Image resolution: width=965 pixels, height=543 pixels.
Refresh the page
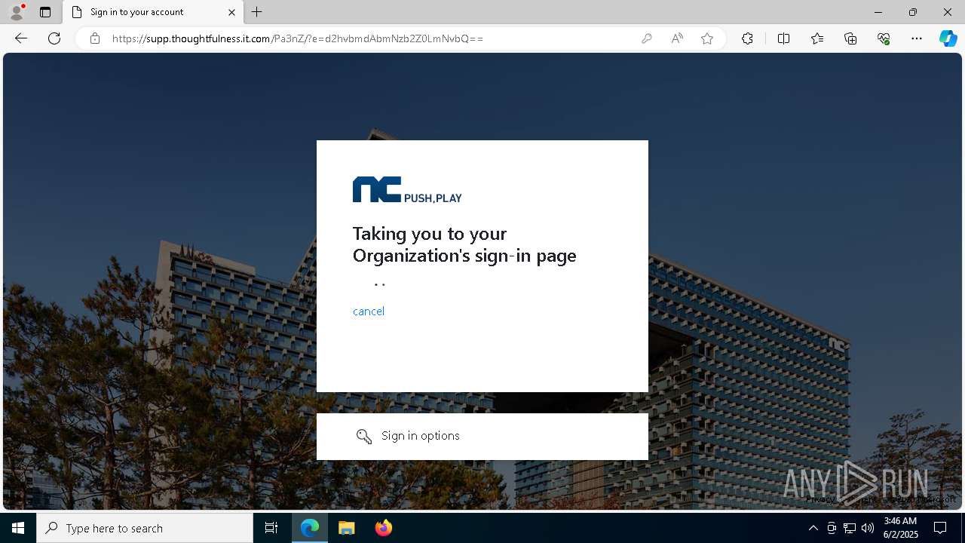[54, 38]
